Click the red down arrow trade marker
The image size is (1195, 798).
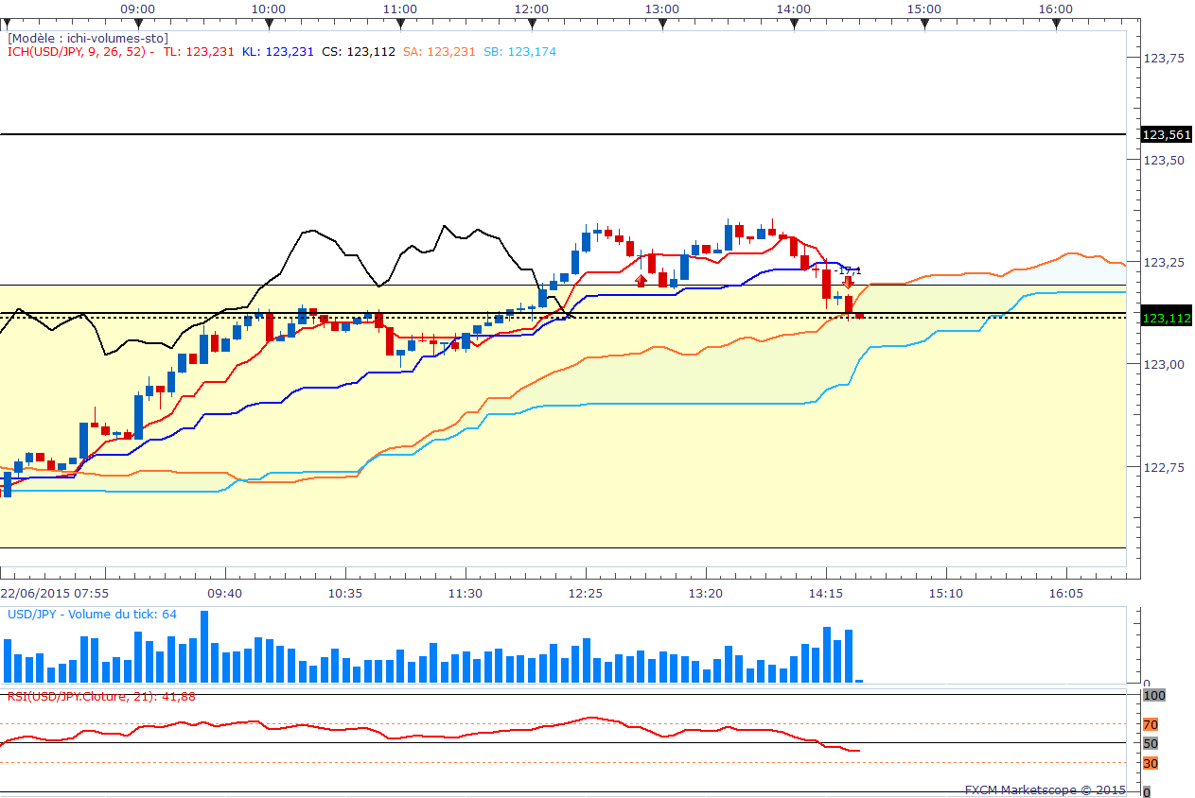(849, 282)
